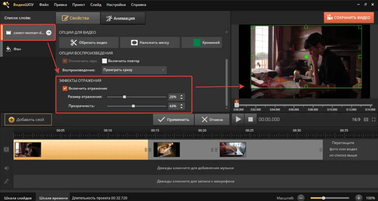The height and width of the screenshot is (201, 378).
Task: Open the Хромакей green screen option
Action: tap(202, 43)
